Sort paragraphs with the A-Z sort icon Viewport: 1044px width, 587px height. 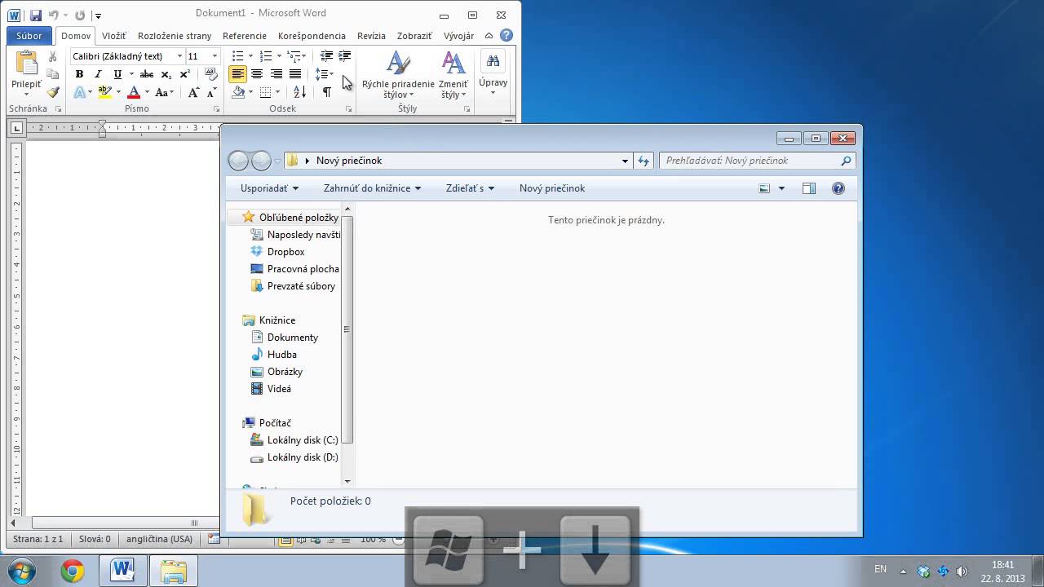point(299,92)
